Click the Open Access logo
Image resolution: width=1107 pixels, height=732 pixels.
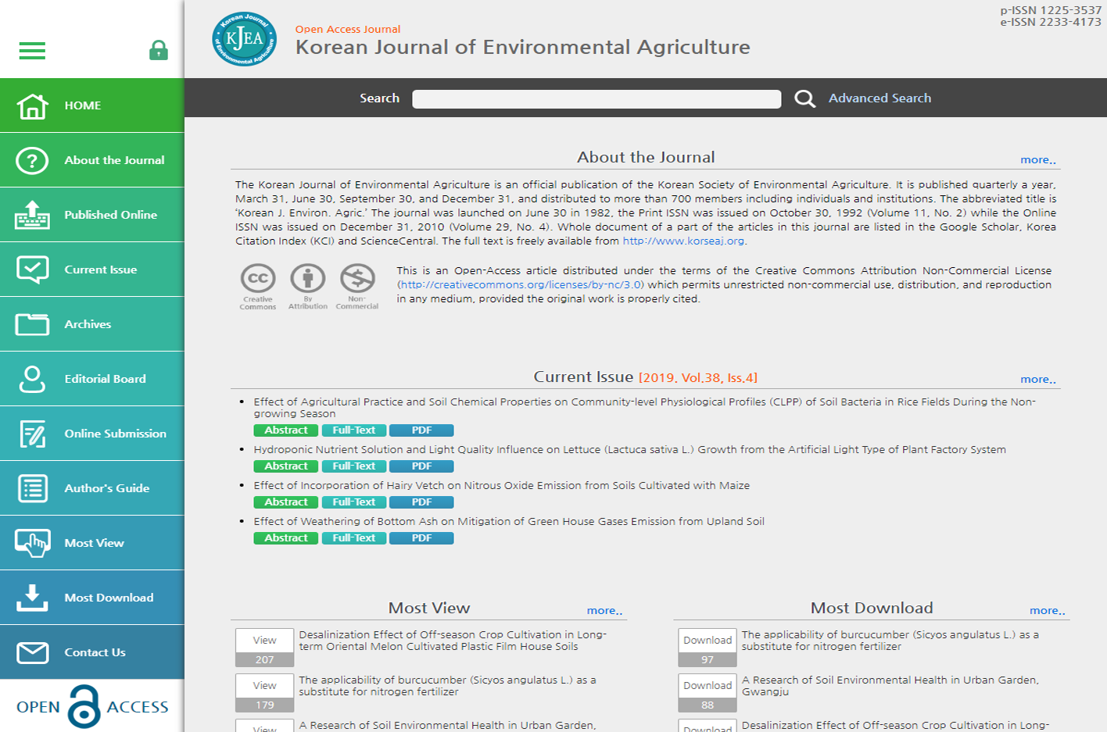pyautogui.click(x=91, y=706)
